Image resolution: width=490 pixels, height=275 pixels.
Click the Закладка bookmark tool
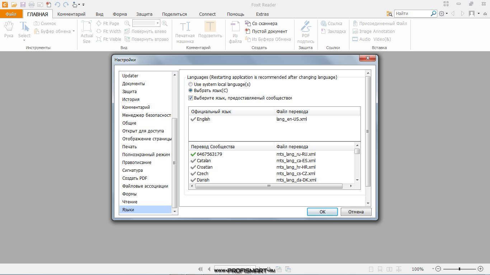(x=333, y=31)
